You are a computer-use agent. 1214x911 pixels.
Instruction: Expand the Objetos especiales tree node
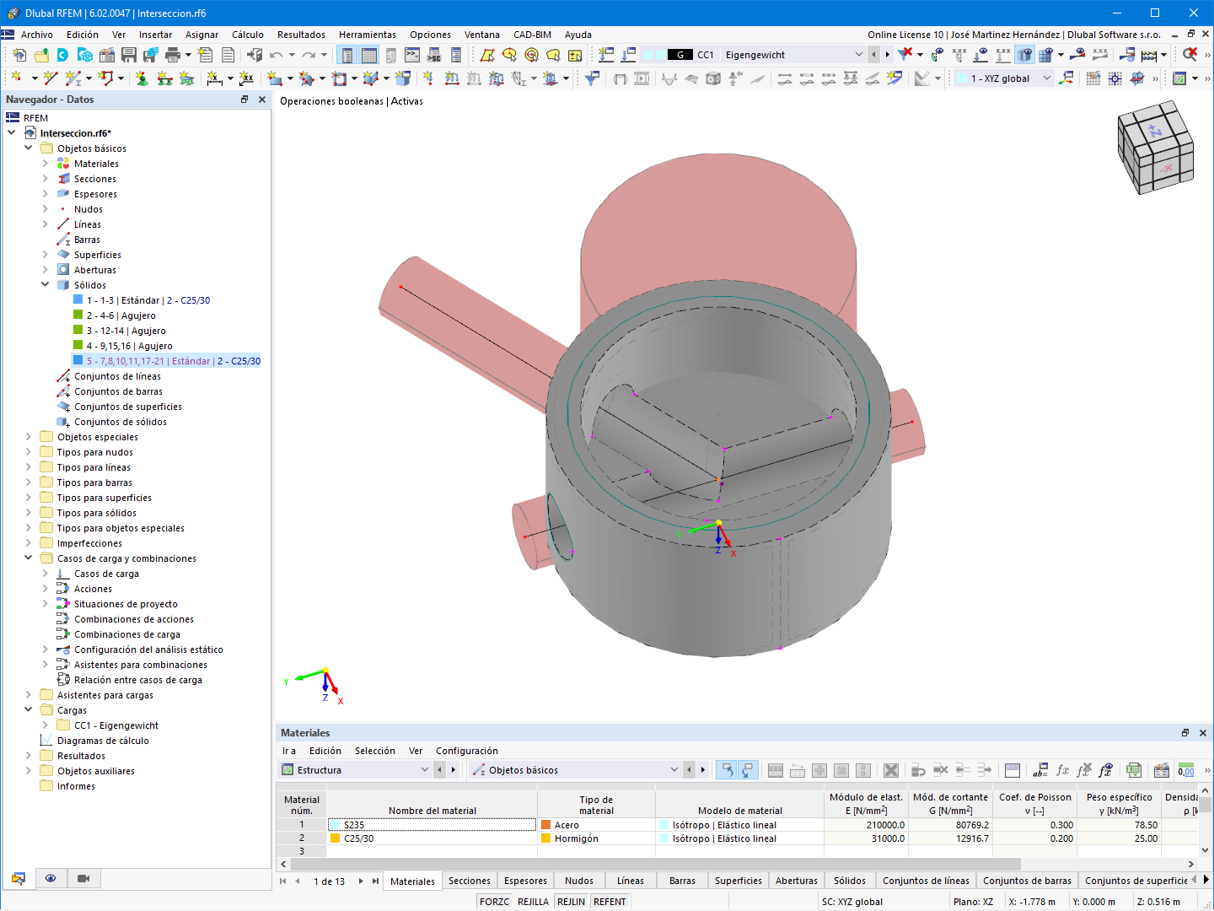29,437
